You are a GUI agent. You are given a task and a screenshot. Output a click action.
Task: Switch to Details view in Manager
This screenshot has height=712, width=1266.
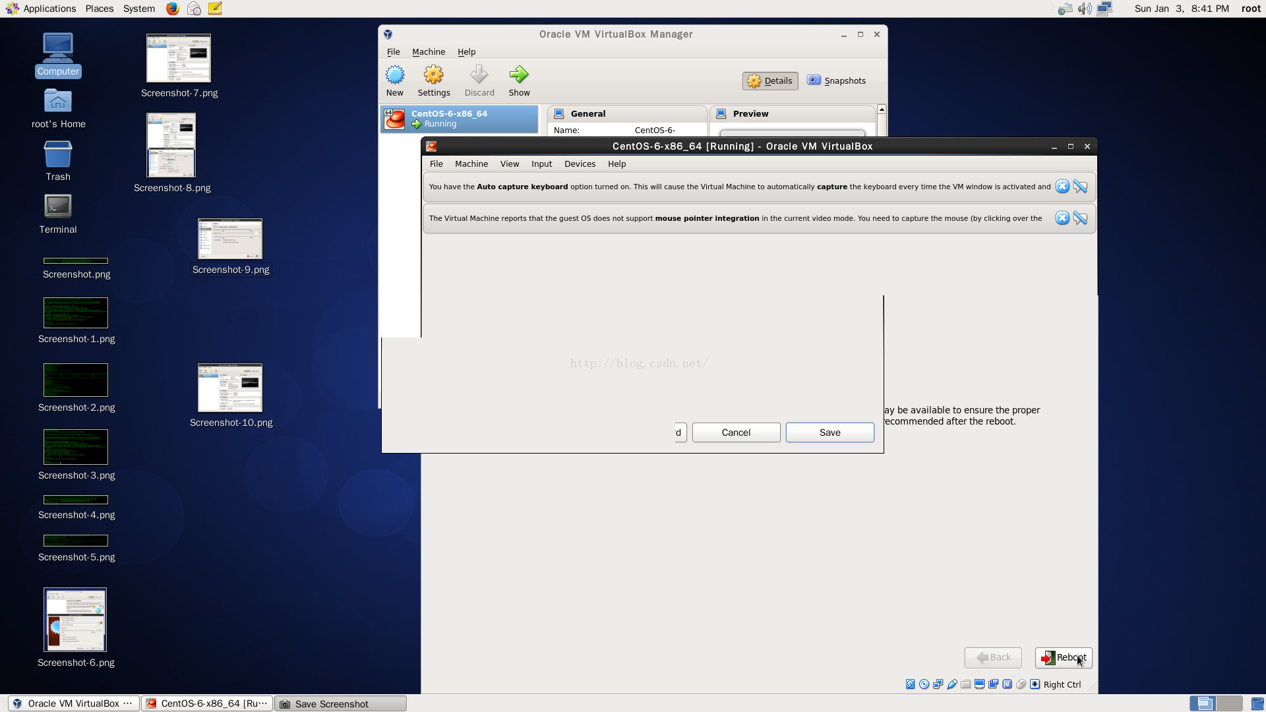(x=770, y=81)
